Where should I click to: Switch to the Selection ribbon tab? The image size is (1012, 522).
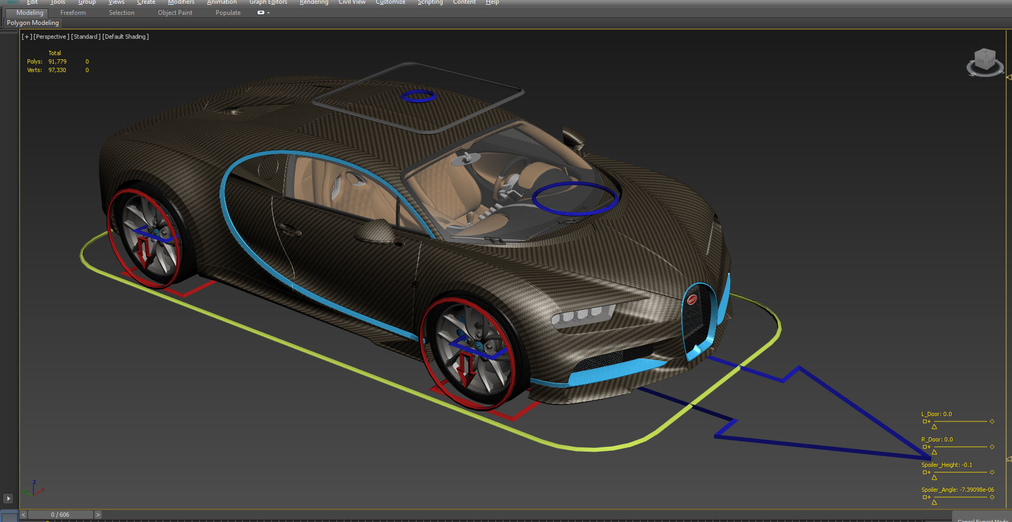point(122,13)
